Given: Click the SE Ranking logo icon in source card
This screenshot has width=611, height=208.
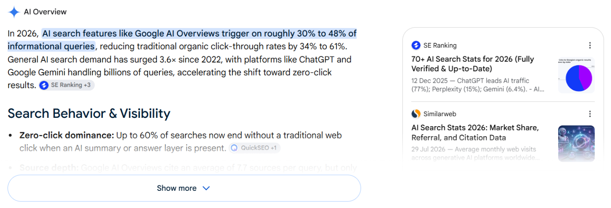Looking at the screenshot, I should [416, 45].
